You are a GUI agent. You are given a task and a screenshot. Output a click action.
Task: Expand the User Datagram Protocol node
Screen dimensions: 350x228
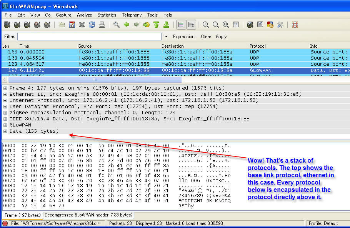tap(5, 107)
